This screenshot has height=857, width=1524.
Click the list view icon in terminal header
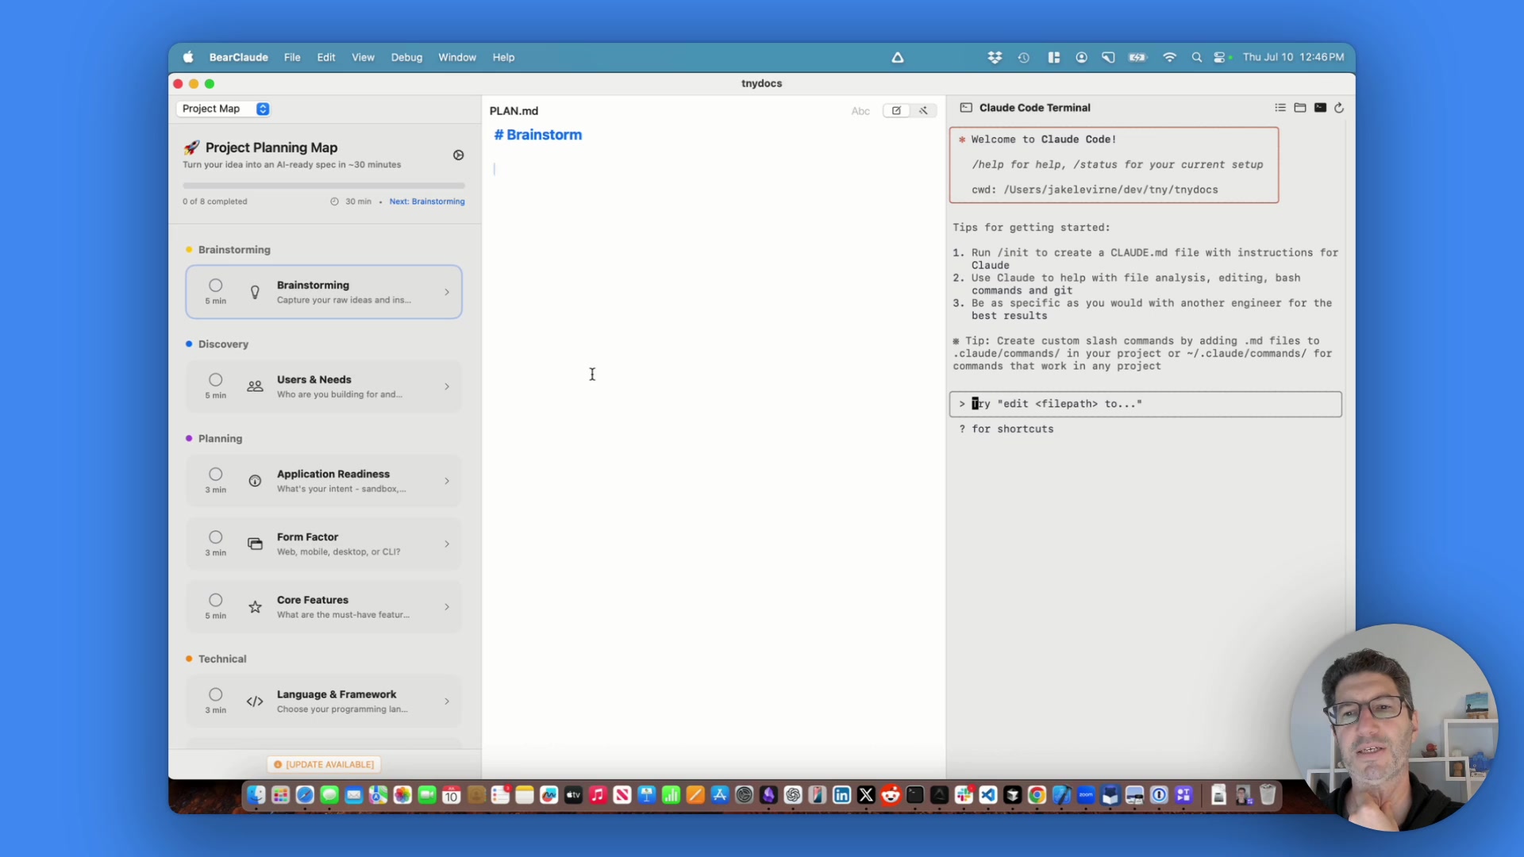(x=1280, y=108)
